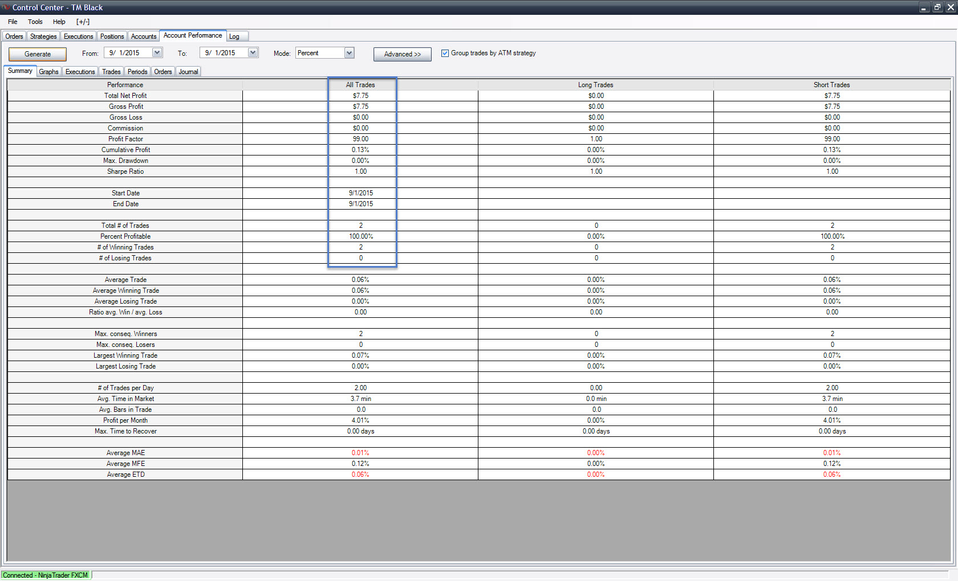Click the Advanced >> button
Image resolution: width=958 pixels, height=581 pixels.
403,54
